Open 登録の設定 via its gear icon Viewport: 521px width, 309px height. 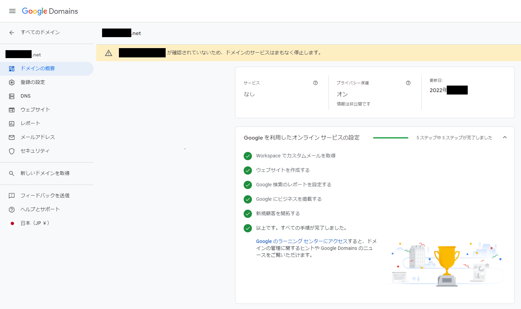click(x=12, y=82)
